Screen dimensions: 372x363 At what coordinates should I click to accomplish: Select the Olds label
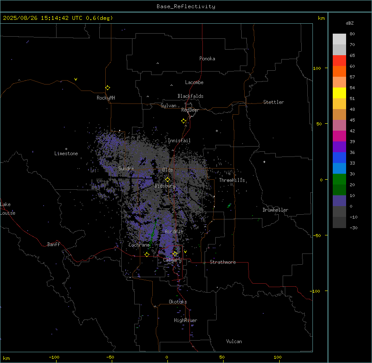point(167,170)
